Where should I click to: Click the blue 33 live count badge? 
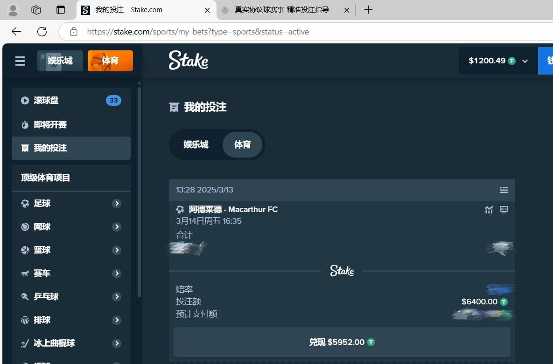pyautogui.click(x=113, y=100)
